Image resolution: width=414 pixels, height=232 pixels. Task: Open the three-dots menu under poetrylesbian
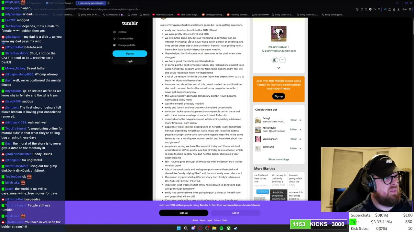point(282,60)
